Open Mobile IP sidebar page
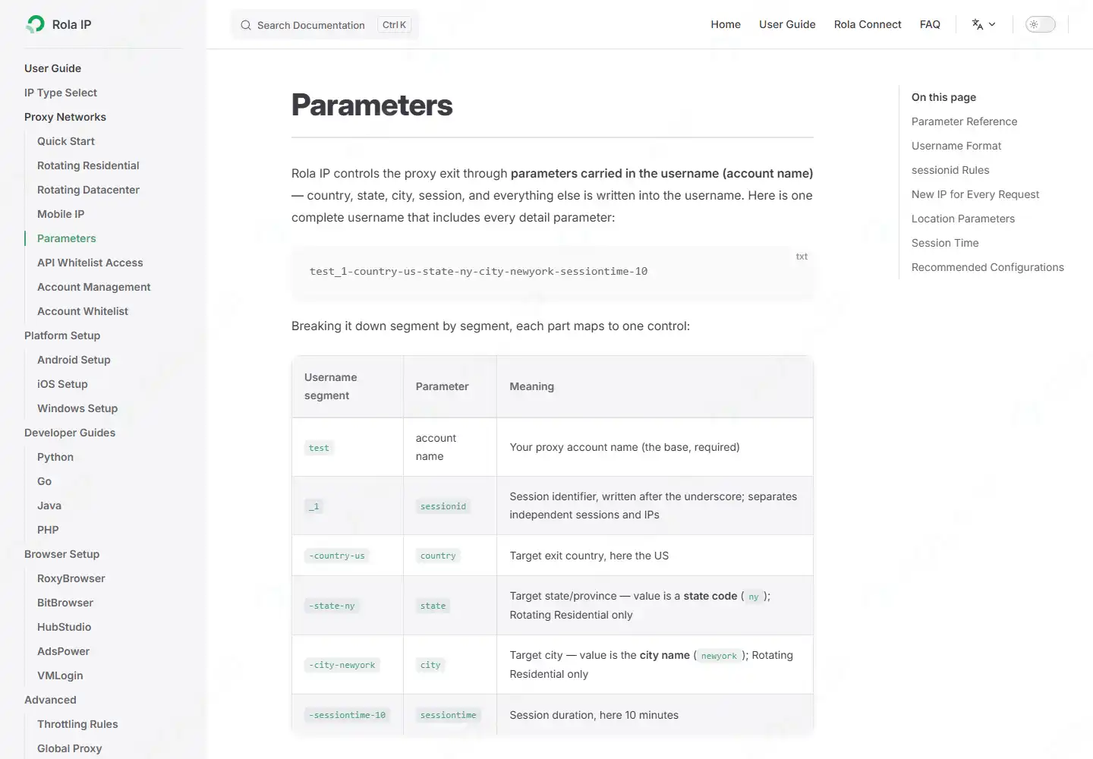This screenshot has height=759, width=1093. [x=61, y=214]
